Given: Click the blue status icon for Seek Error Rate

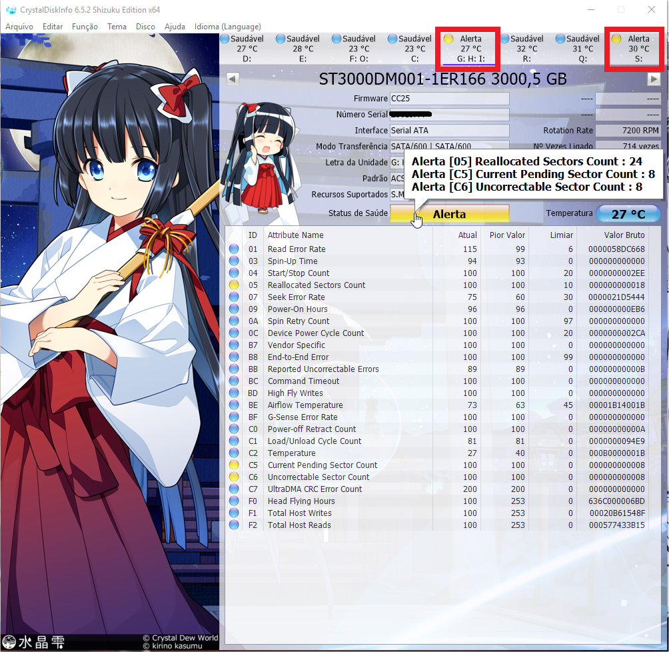Looking at the screenshot, I should pyautogui.click(x=234, y=297).
